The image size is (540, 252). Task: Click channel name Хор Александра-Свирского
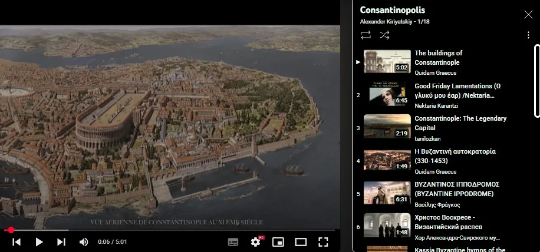(x=457, y=237)
